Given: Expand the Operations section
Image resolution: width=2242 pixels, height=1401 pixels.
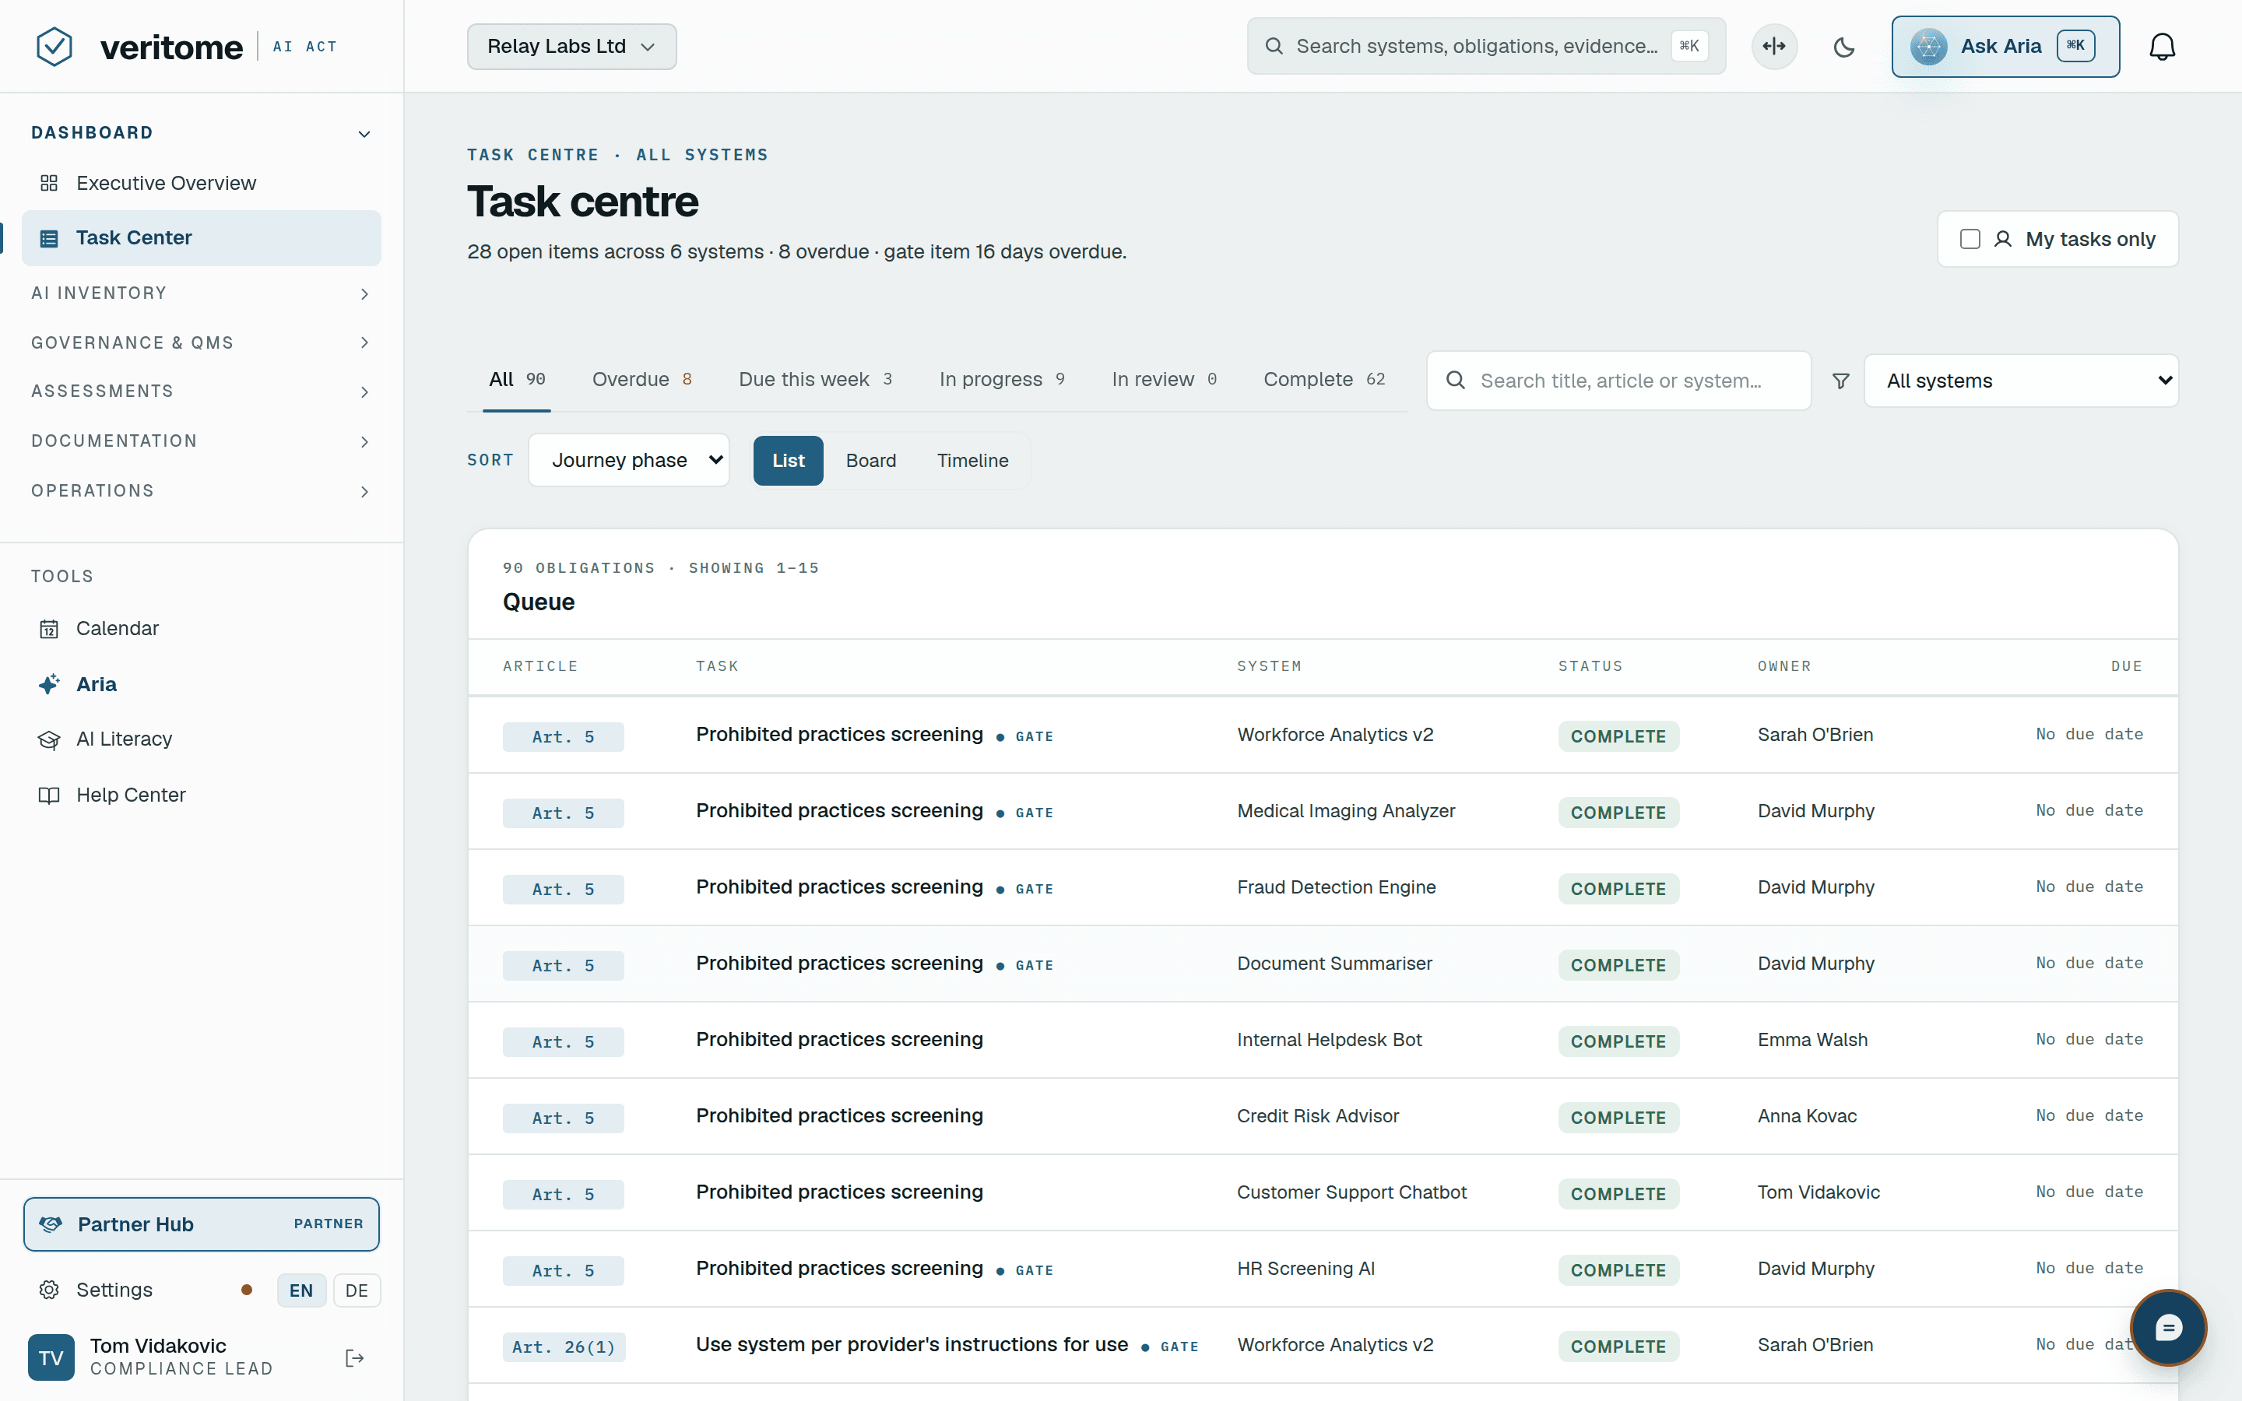Looking at the screenshot, I should (x=201, y=491).
